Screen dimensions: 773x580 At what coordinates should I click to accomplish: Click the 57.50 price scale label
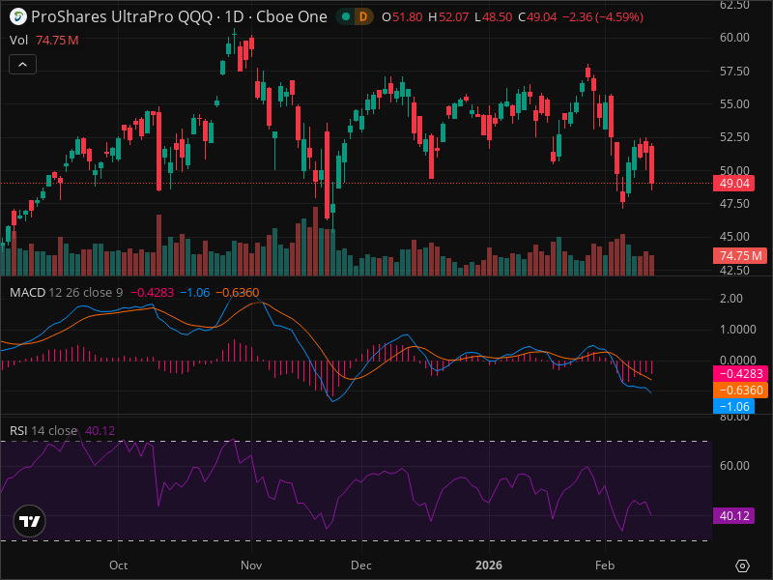[x=734, y=71]
